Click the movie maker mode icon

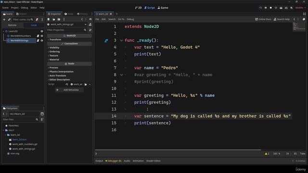click(291, 8)
